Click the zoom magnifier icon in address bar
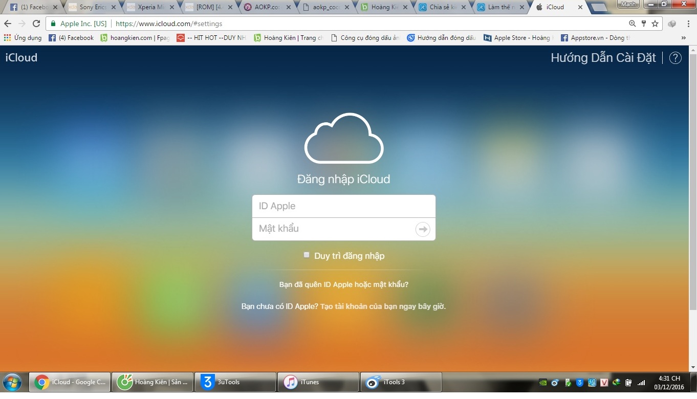This screenshot has height=399, width=697. point(632,24)
